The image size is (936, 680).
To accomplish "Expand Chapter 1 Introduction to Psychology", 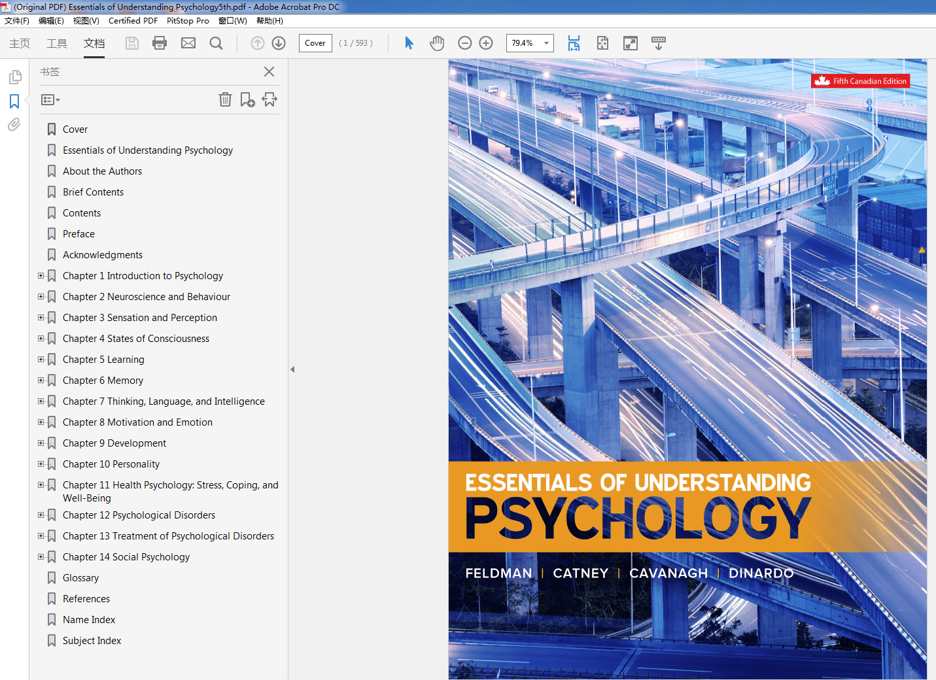I will point(41,276).
